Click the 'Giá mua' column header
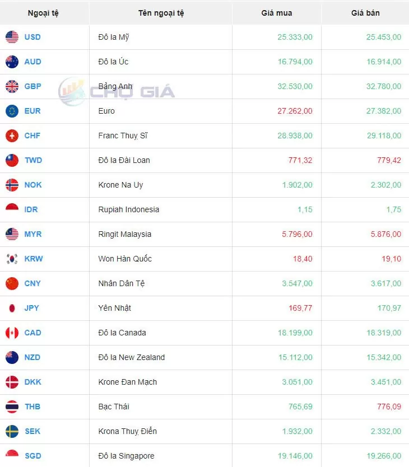409x467 pixels. tap(276, 13)
